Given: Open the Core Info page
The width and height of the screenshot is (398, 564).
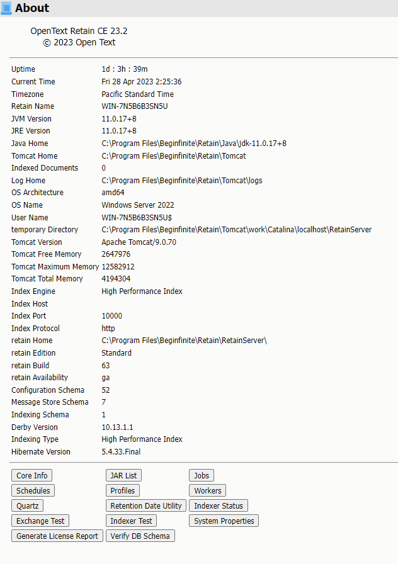Looking at the screenshot, I should [x=31, y=475].
